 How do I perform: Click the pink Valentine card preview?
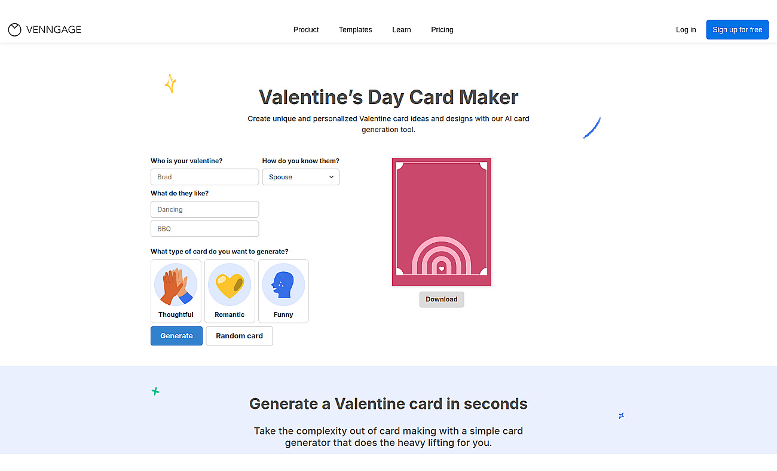point(442,222)
